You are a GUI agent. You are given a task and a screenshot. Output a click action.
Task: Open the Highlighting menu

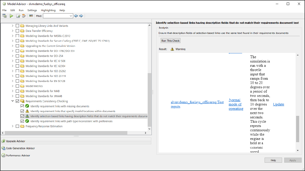(x=48, y=10)
